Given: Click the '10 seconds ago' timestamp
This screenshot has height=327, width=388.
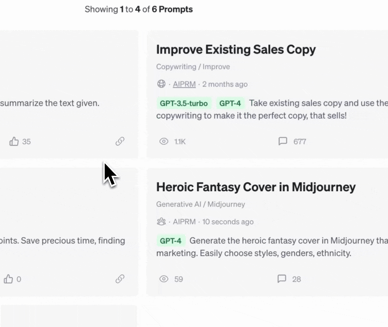Looking at the screenshot, I should [228, 222].
